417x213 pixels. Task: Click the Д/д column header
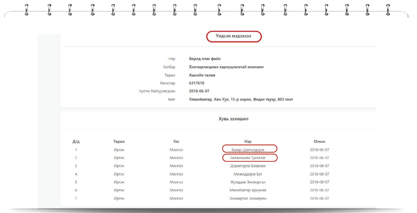(x=76, y=141)
